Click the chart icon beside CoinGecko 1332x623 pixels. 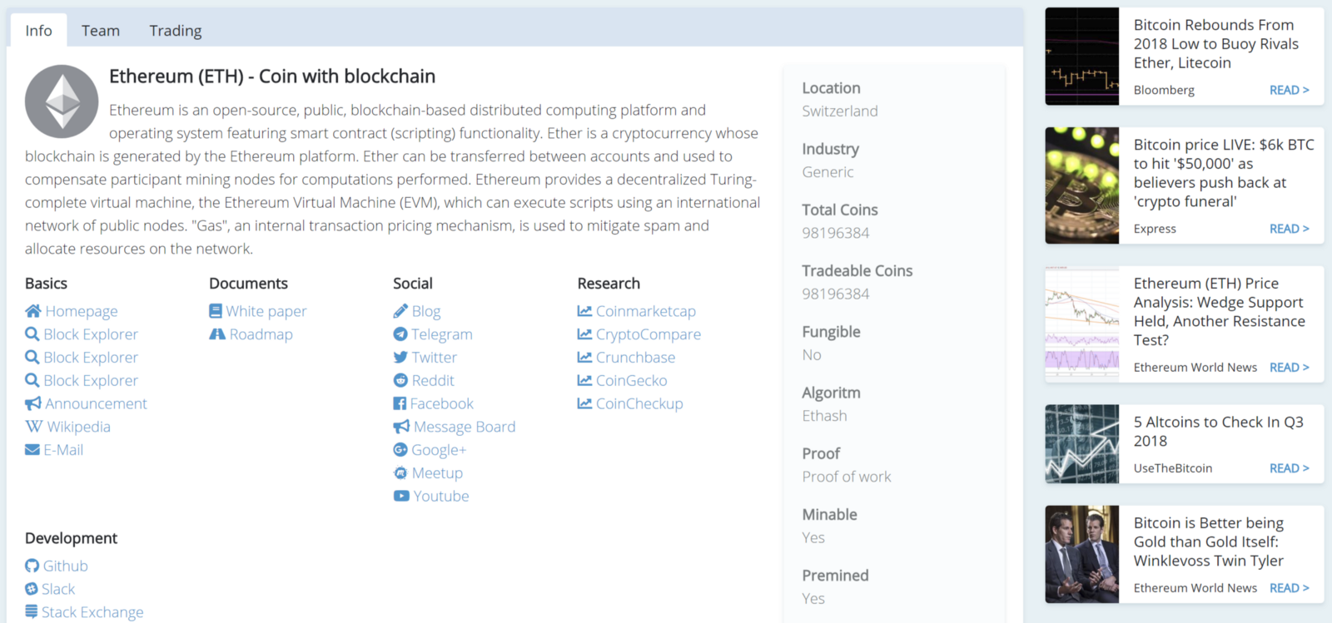(584, 380)
